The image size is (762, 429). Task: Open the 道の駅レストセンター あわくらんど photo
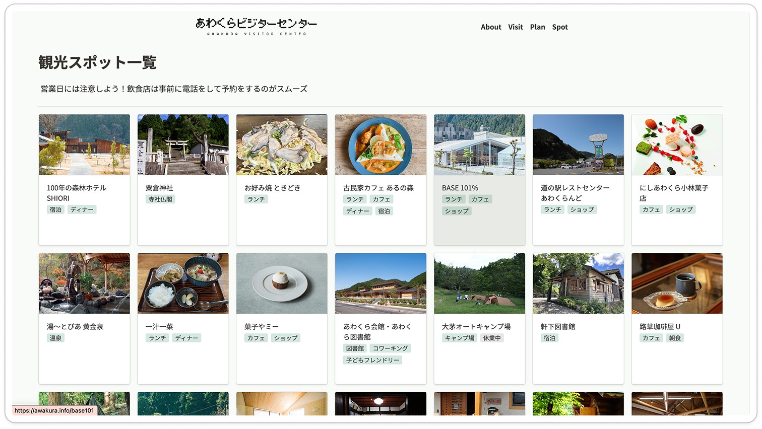point(578,145)
